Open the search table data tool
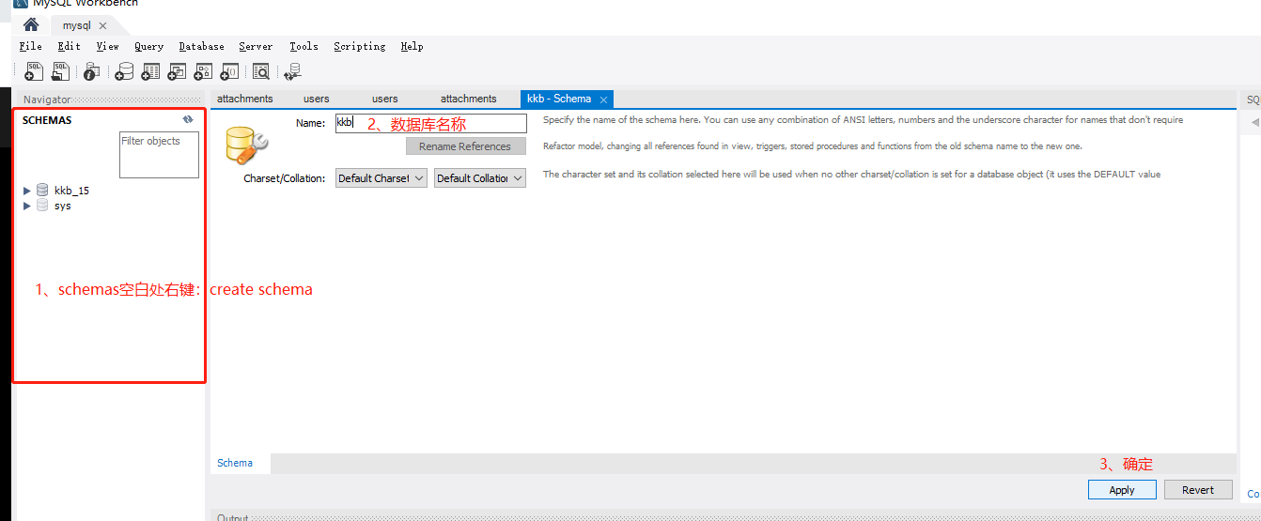The width and height of the screenshot is (1261, 521). (x=261, y=71)
